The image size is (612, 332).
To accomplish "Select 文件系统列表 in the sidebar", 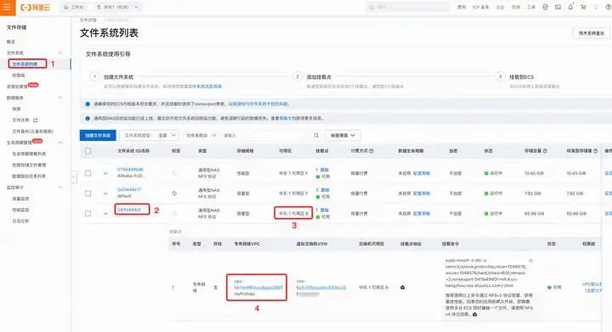I will pos(25,64).
